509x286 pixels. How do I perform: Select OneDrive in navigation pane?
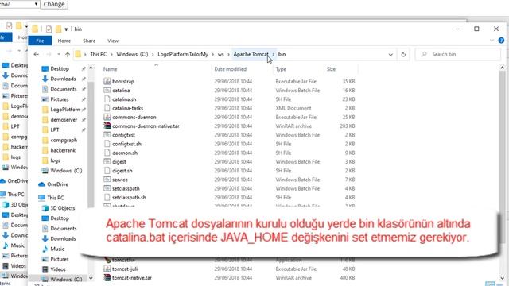57,184
